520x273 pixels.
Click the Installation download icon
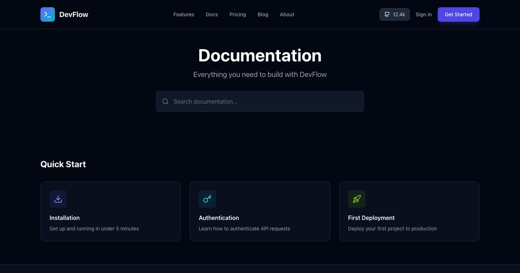click(58, 199)
